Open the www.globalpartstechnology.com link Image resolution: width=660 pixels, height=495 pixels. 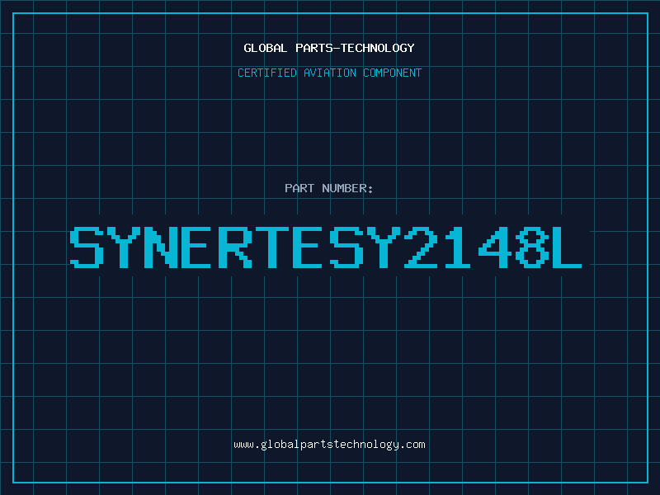pyautogui.click(x=329, y=445)
